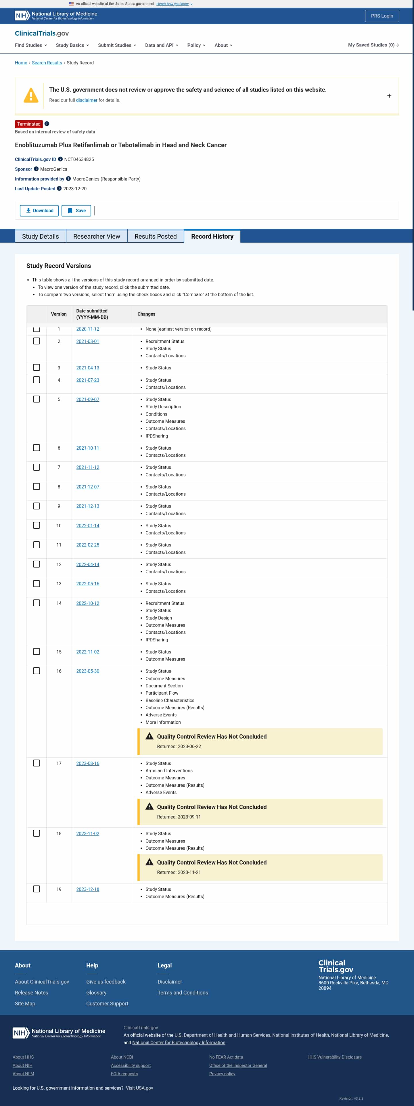Image resolution: width=414 pixels, height=1106 pixels.
Task: Click the info icon beside Last Update Posted
Action: tap(59, 188)
